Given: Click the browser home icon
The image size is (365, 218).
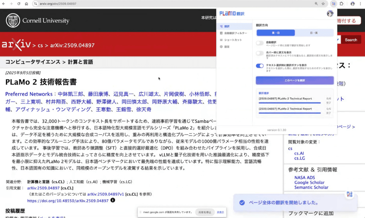Looking at the screenshot, I should [x=26, y=4].
